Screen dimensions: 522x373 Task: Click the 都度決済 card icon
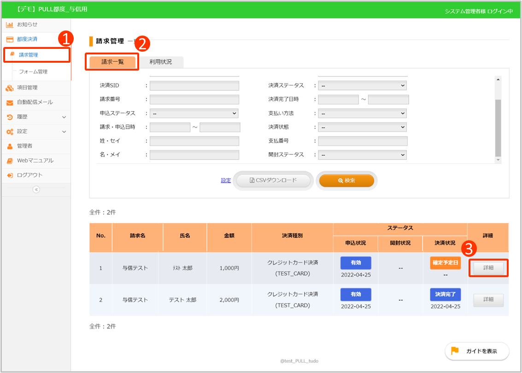pos(9,39)
